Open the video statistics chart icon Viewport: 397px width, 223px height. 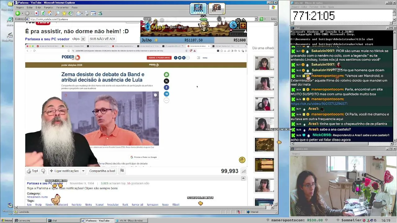pos(244,171)
